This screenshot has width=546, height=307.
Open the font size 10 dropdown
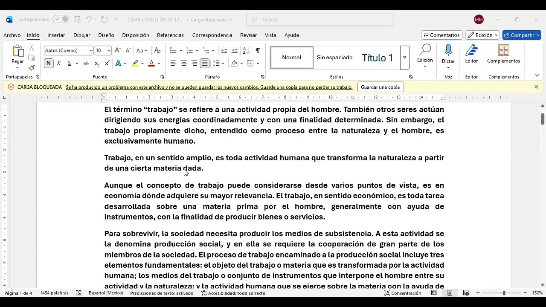[x=109, y=51]
